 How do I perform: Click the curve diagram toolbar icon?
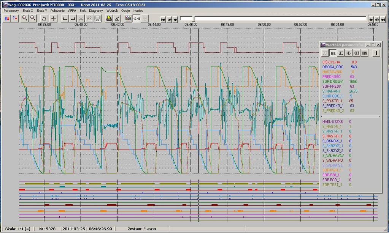[117, 18]
